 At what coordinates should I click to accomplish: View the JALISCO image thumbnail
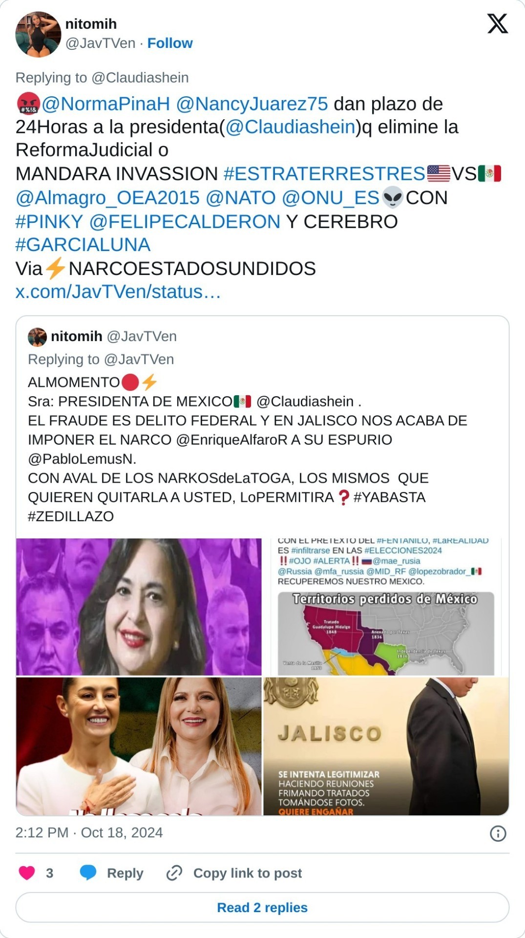386,746
